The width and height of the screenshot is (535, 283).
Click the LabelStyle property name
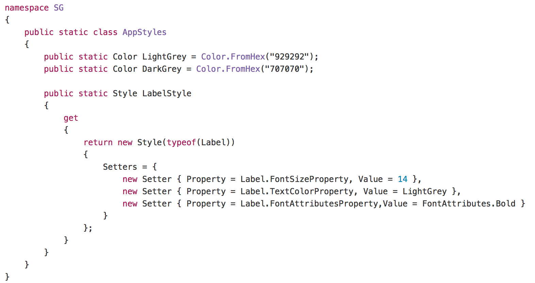(x=167, y=94)
